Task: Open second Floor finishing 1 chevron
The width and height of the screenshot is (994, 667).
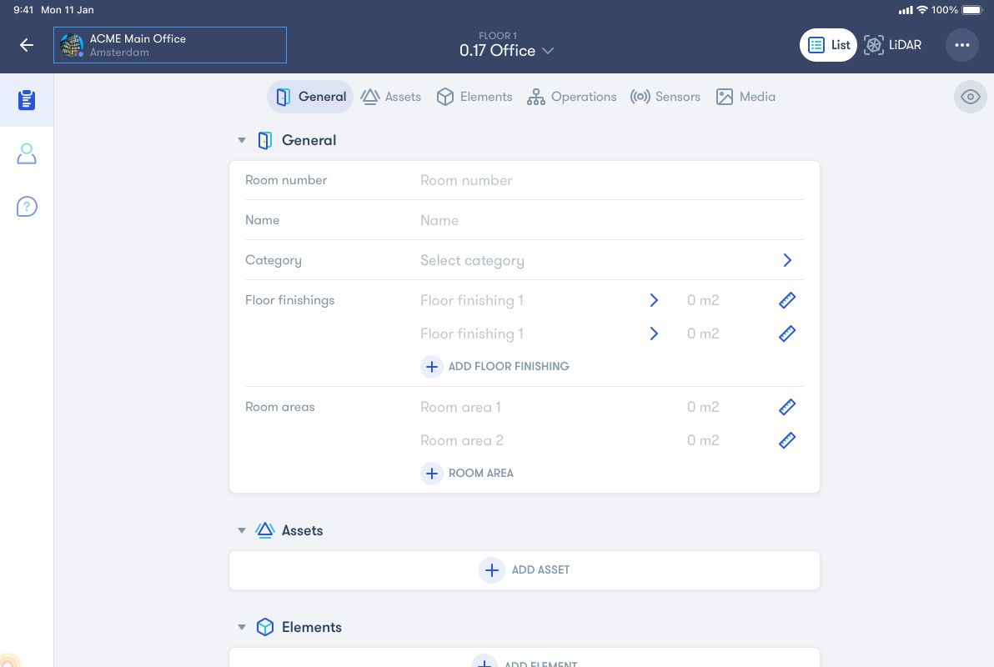Action: click(x=654, y=333)
